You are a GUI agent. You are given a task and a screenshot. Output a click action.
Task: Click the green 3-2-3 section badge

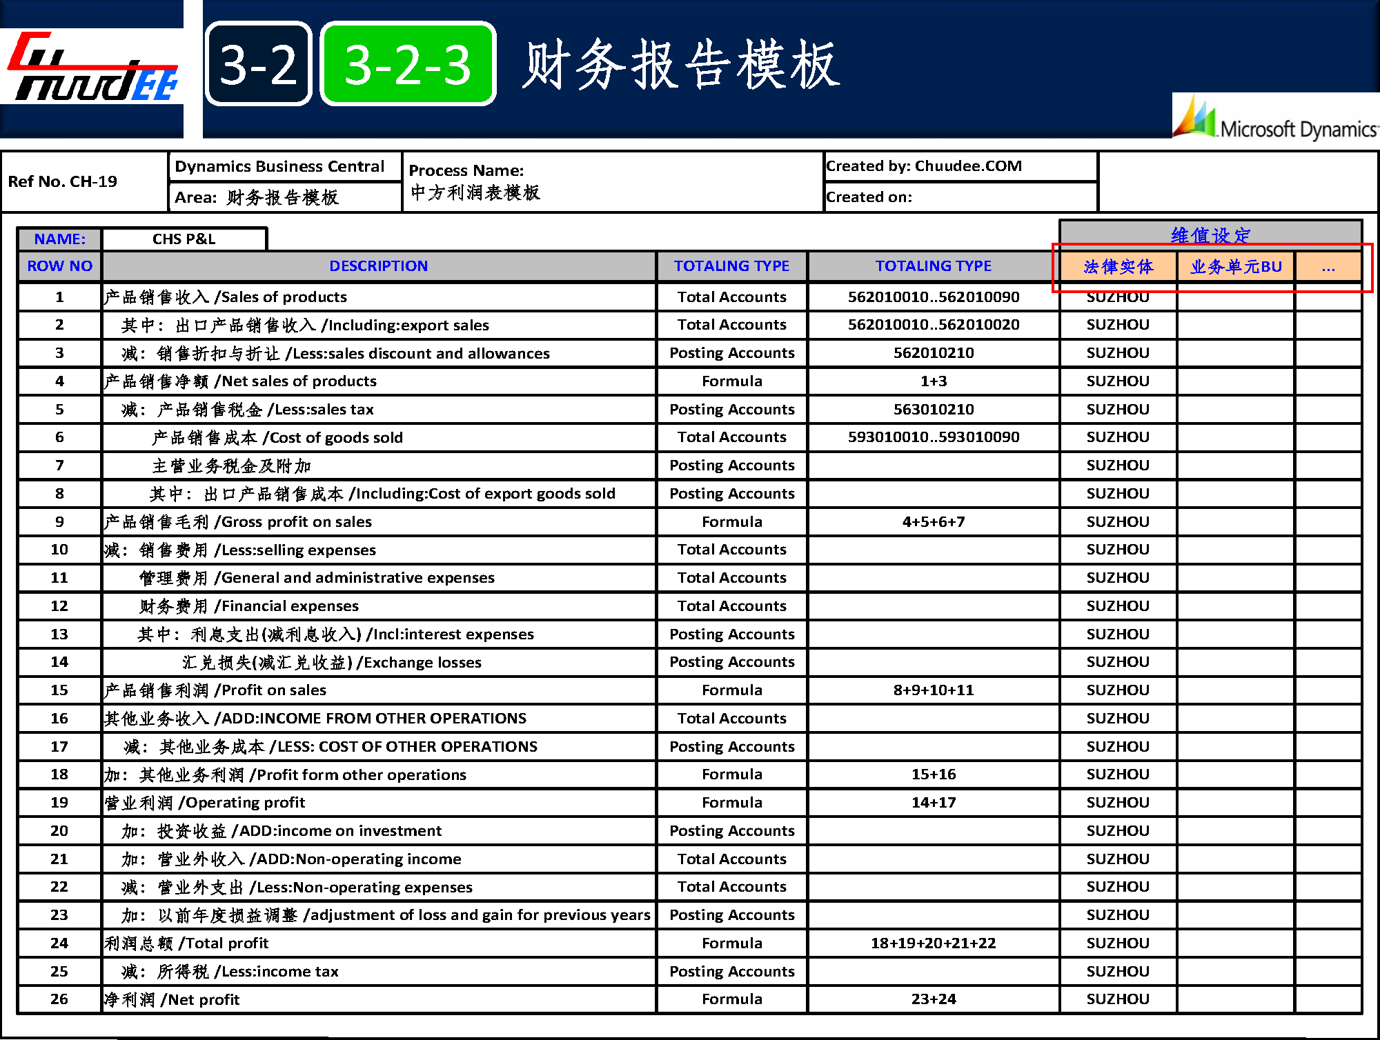[408, 64]
